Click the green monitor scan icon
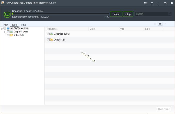175x114 pixels. tap(7, 14)
